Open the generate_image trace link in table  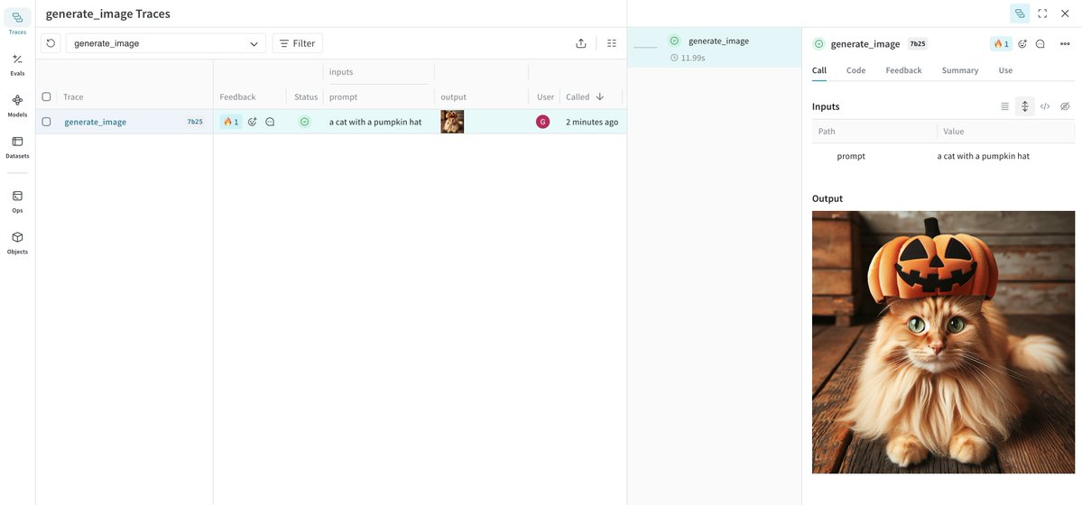point(95,122)
